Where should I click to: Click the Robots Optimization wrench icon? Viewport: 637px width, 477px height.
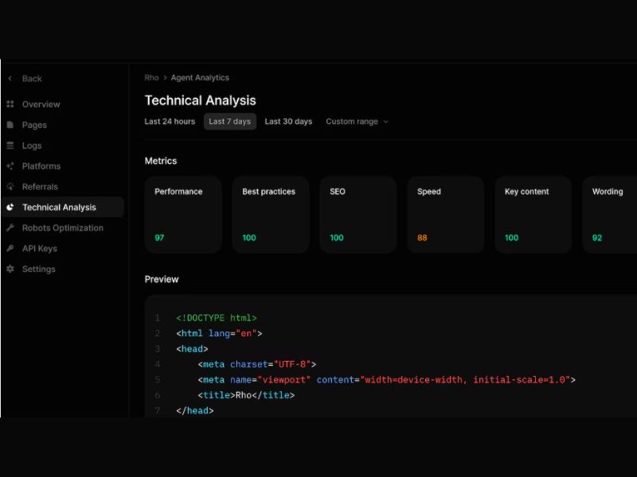tap(10, 228)
